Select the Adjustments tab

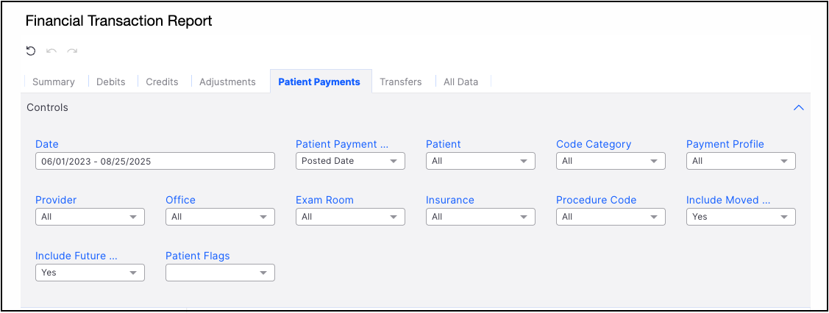pyautogui.click(x=227, y=82)
